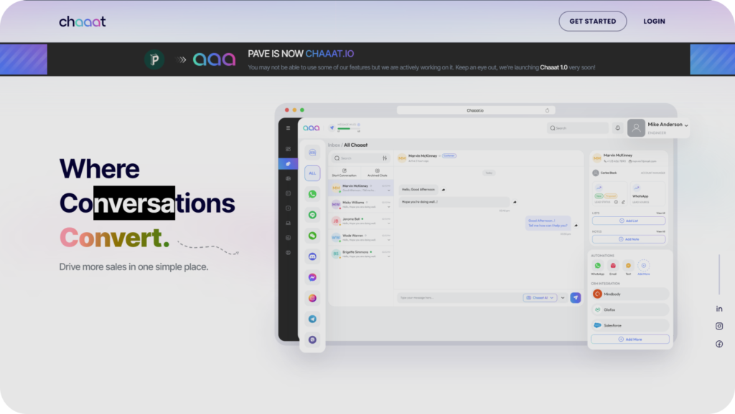Click the Pave P logo in the banner
735x414 pixels.
pos(154,59)
